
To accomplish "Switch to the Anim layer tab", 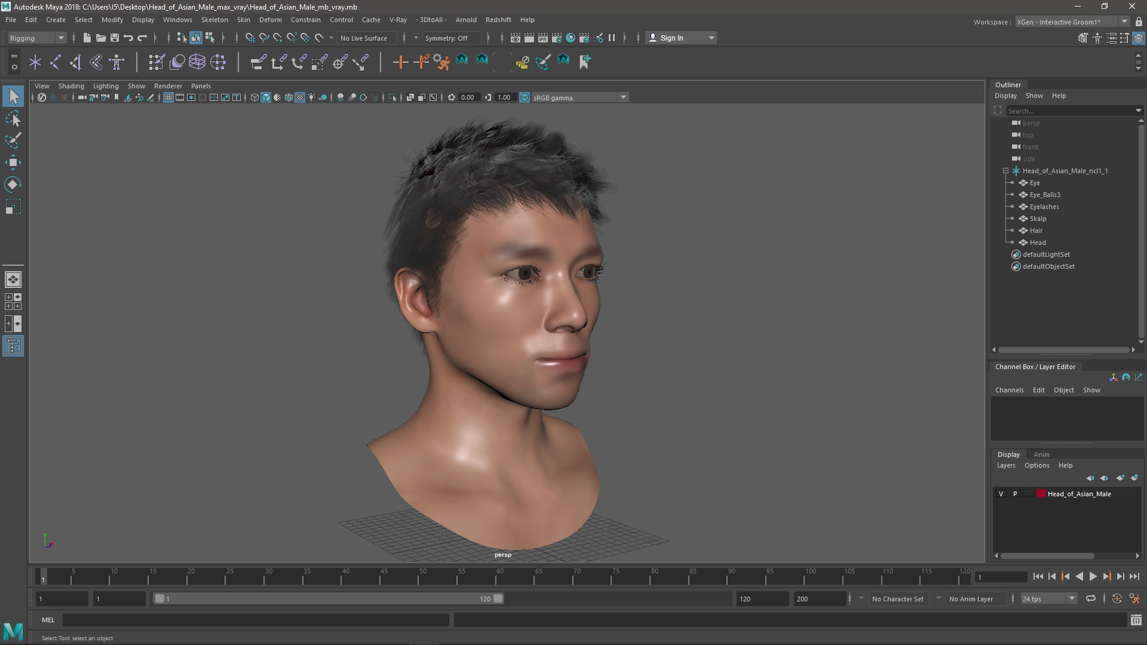I will pyautogui.click(x=1041, y=454).
